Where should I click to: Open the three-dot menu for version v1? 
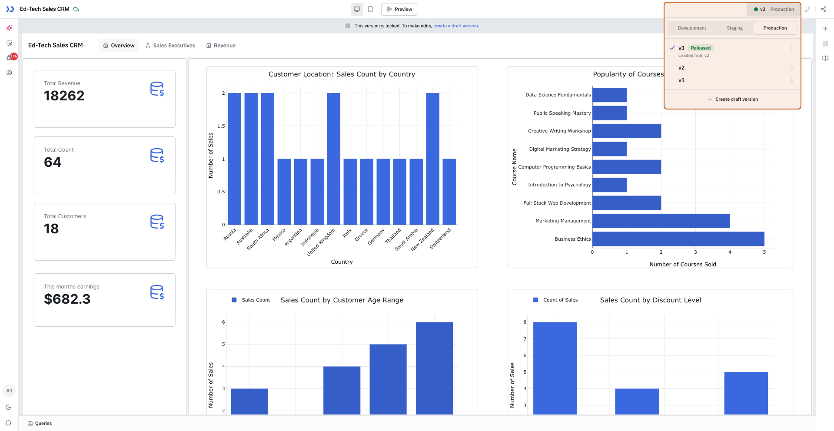coord(792,80)
